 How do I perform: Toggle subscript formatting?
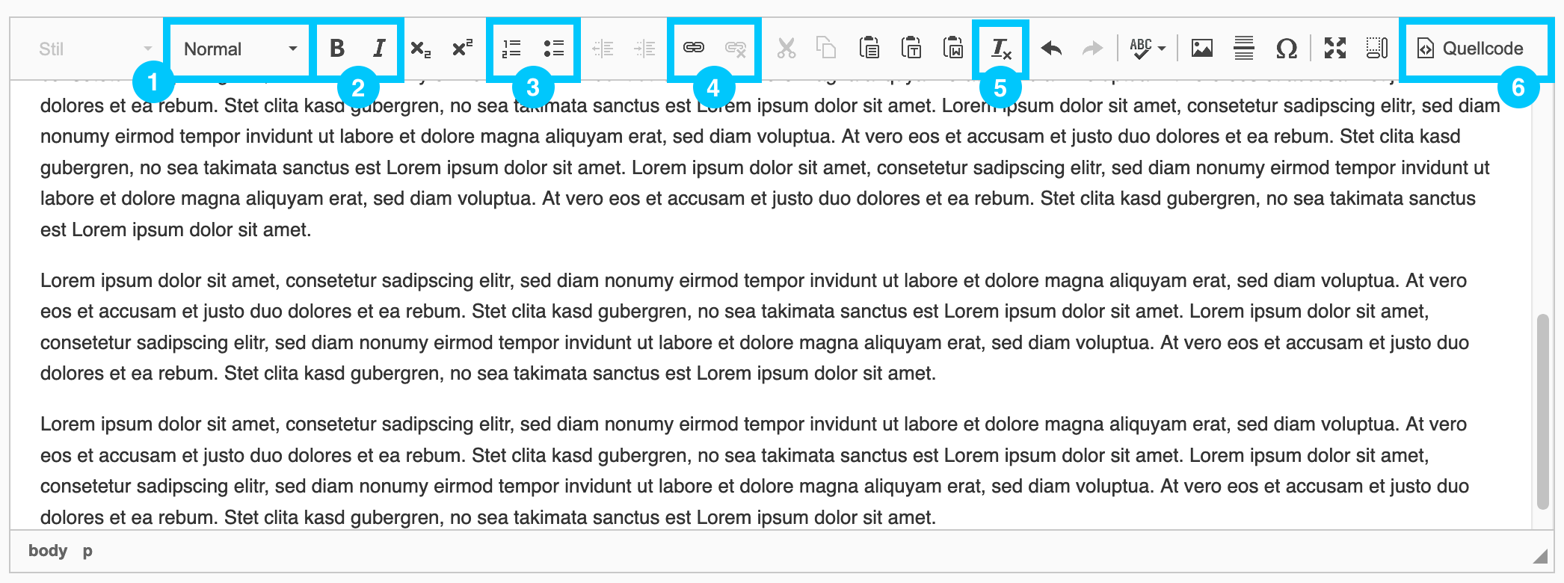(421, 49)
